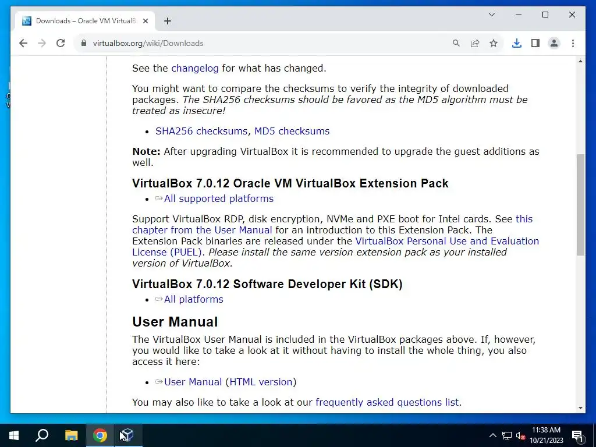
Task: Open the zoom magnifier in address bar
Action: [x=456, y=43]
